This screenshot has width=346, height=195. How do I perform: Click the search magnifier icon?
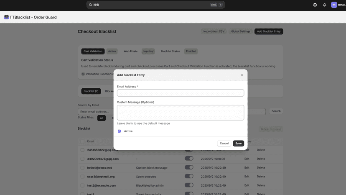pyautogui.click(x=91, y=5)
